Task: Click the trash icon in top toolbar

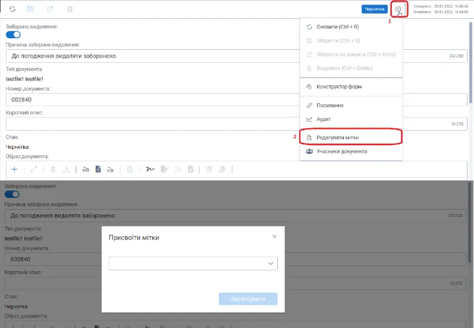Action: 70,9
